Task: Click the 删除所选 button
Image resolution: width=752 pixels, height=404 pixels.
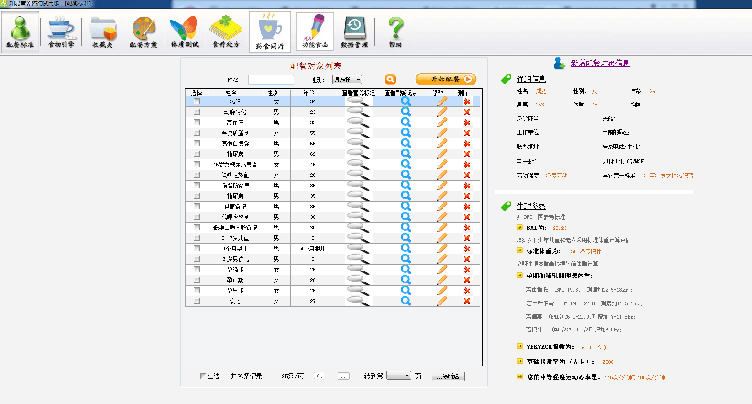Action: pyautogui.click(x=448, y=376)
